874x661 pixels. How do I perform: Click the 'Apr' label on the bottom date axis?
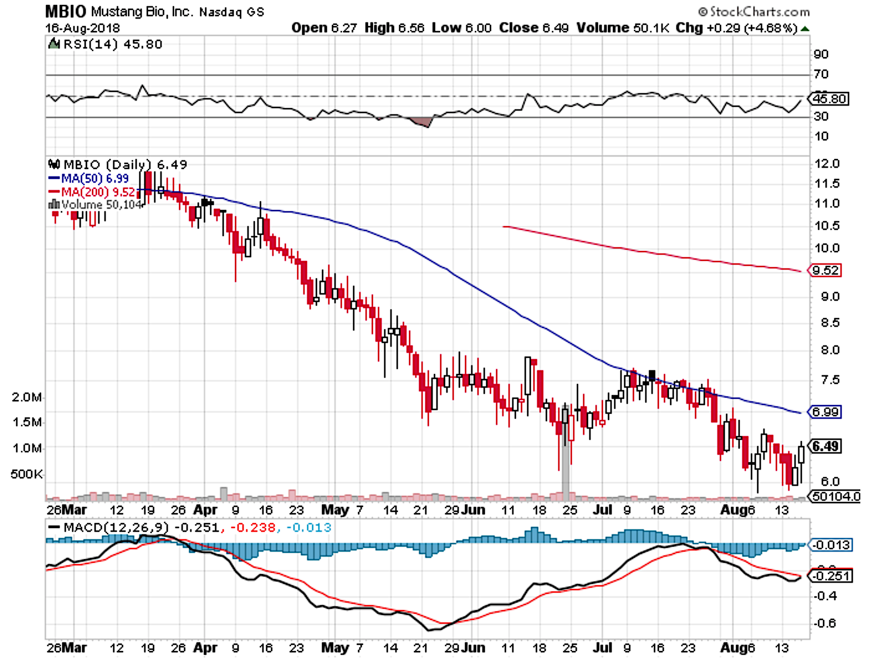click(x=205, y=647)
